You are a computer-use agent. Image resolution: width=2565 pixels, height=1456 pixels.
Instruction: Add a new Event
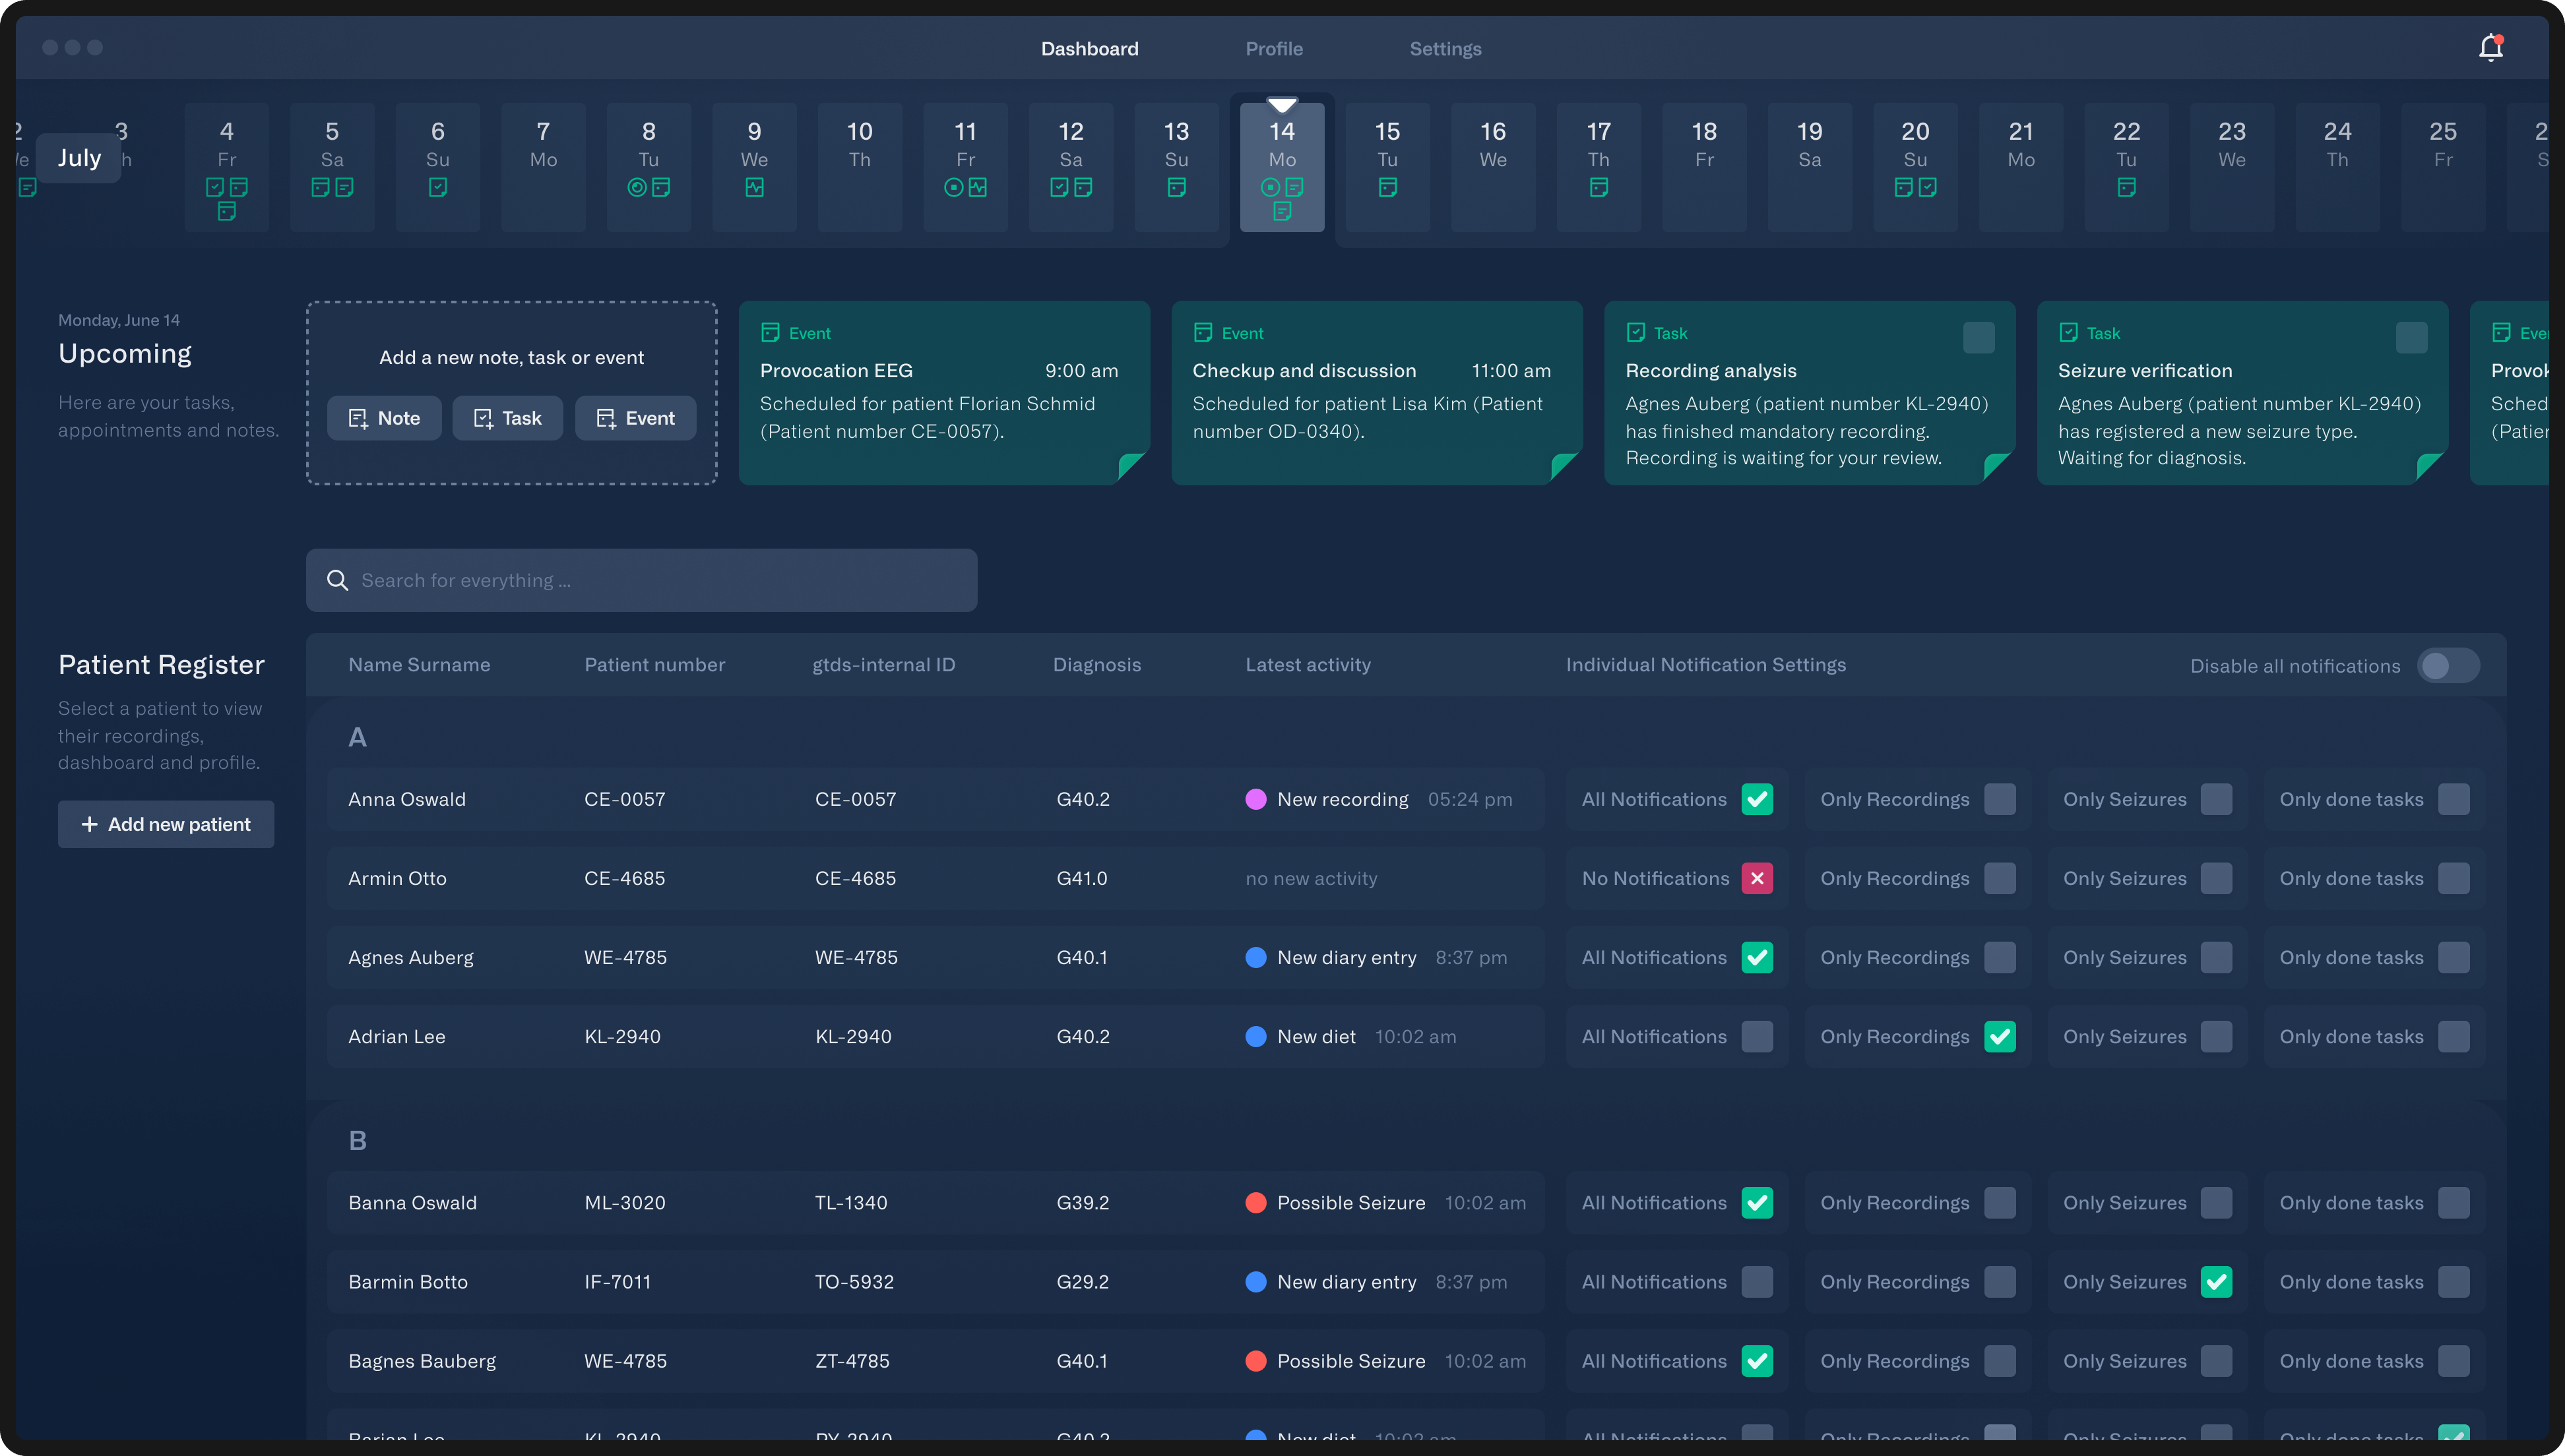(635, 418)
